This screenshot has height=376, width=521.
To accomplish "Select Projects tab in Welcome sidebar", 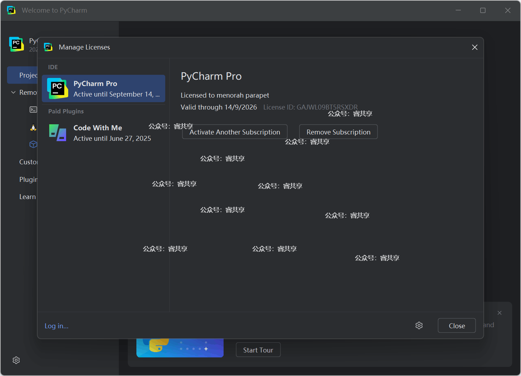I will (22, 75).
